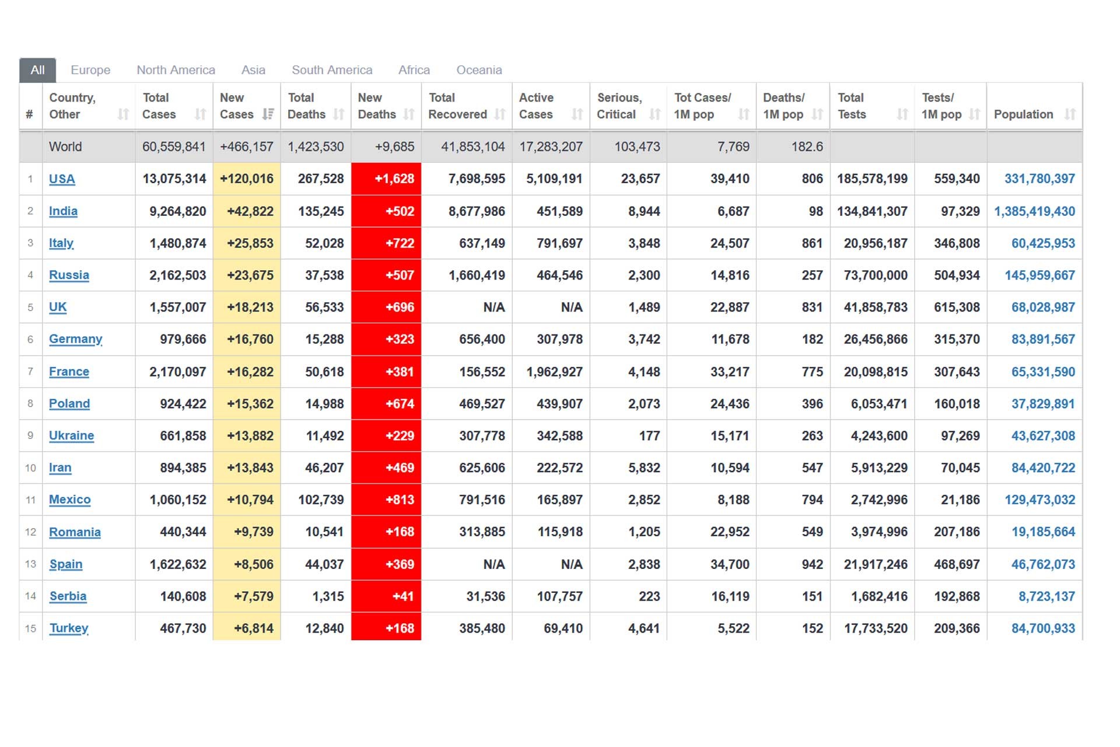Open the Mexico country link
The height and width of the screenshot is (747, 1120).
pyautogui.click(x=70, y=500)
